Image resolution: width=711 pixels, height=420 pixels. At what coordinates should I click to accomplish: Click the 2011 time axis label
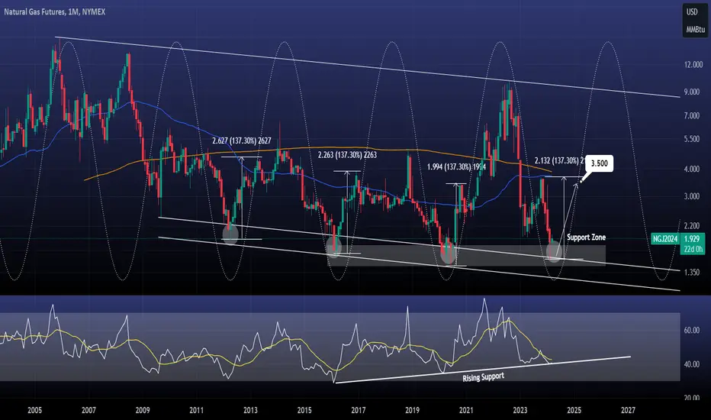pos(196,411)
